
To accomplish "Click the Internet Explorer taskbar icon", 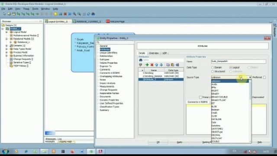I will coord(26,151).
